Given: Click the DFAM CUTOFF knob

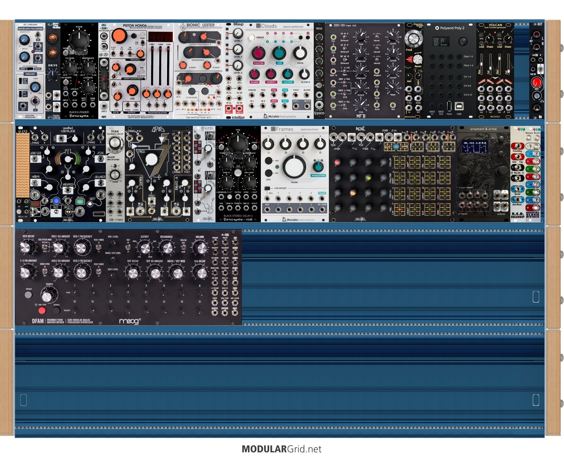Looking at the screenshot, I should click(x=145, y=248).
